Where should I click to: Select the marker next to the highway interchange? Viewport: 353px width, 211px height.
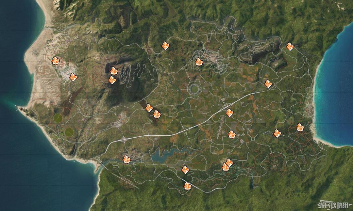229,113
